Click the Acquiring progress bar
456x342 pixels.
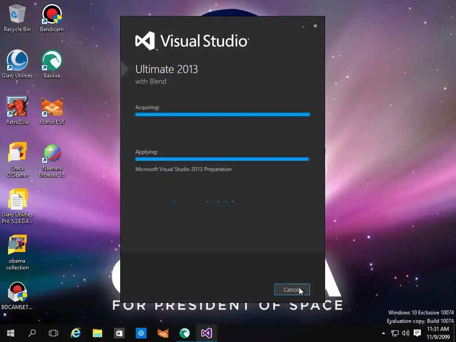click(223, 114)
